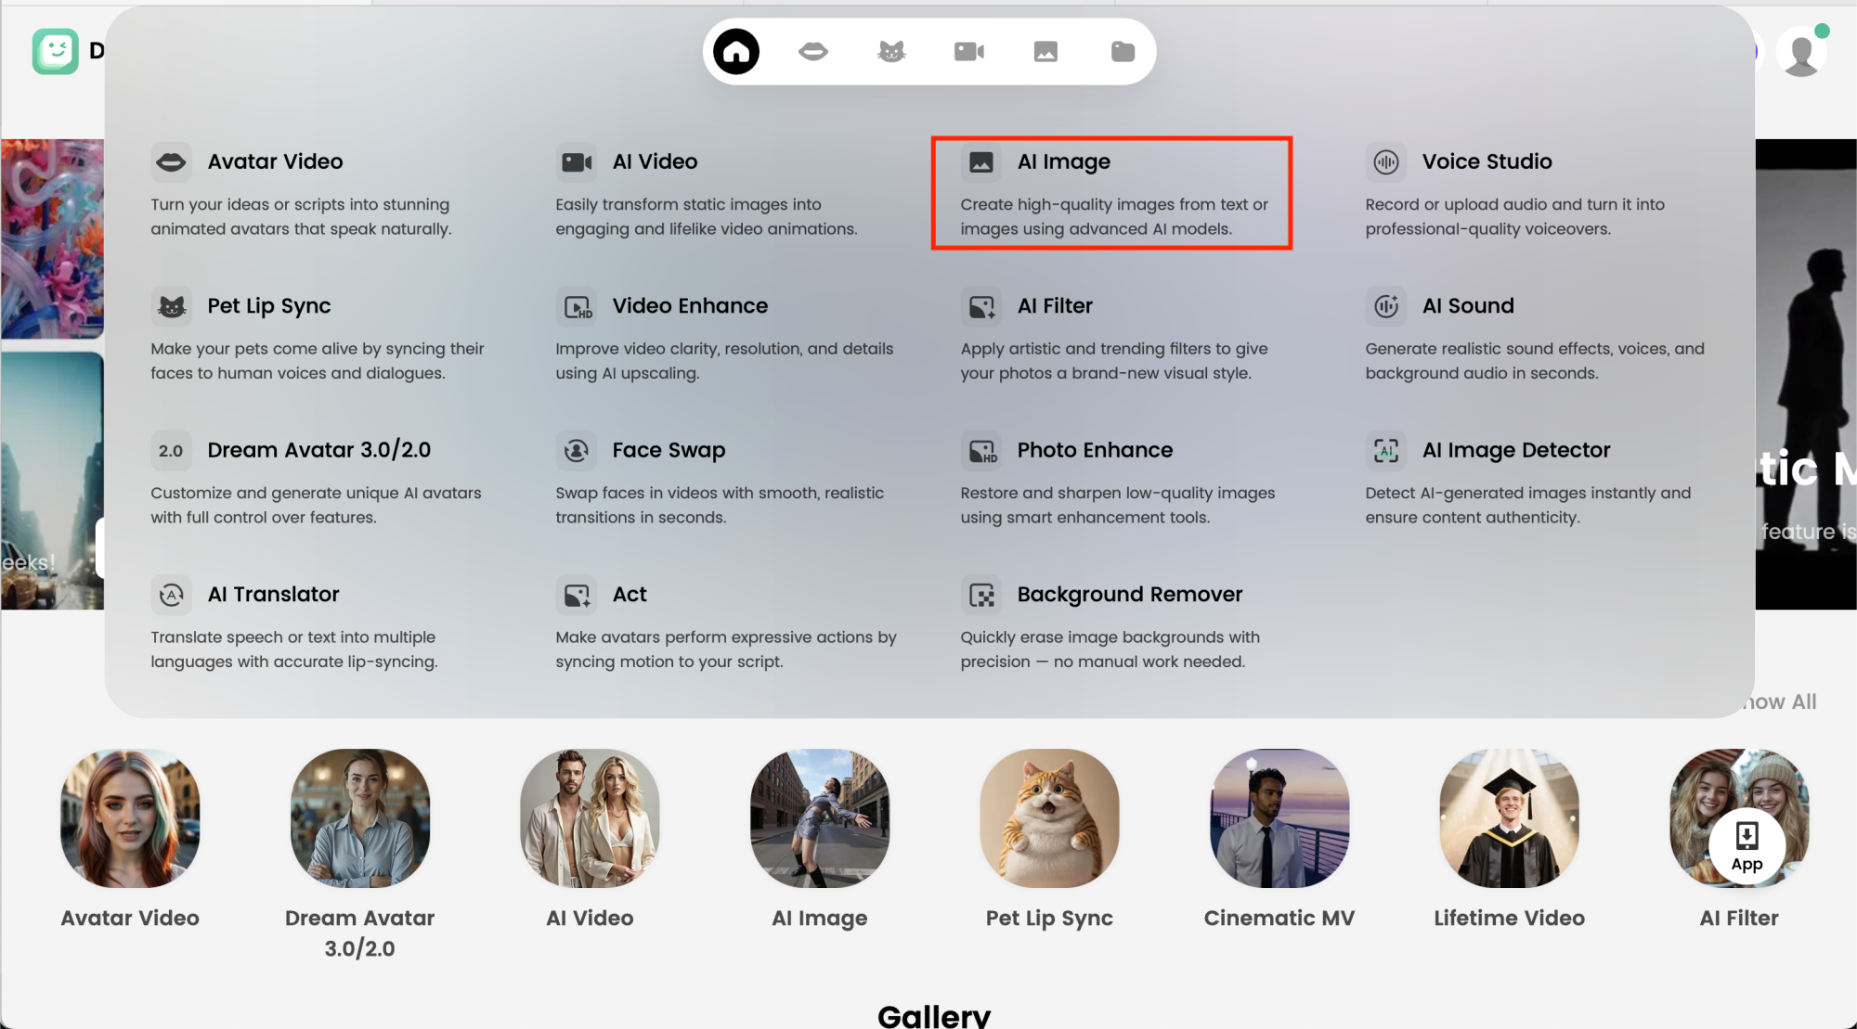Choose Photo Enhance from the menu
Screen dimensions: 1857x1029
pos(1095,450)
